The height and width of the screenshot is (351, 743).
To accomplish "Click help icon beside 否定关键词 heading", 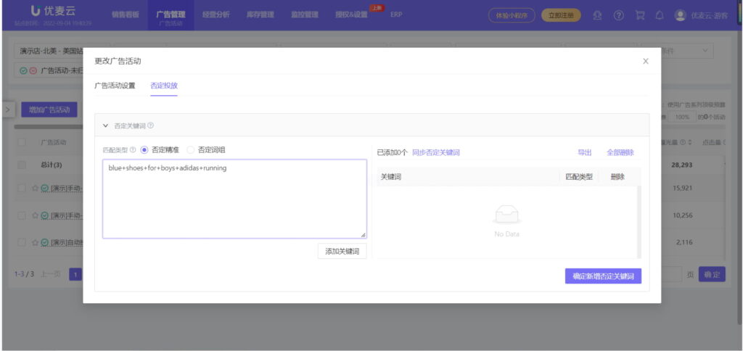I will [x=151, y=125].
